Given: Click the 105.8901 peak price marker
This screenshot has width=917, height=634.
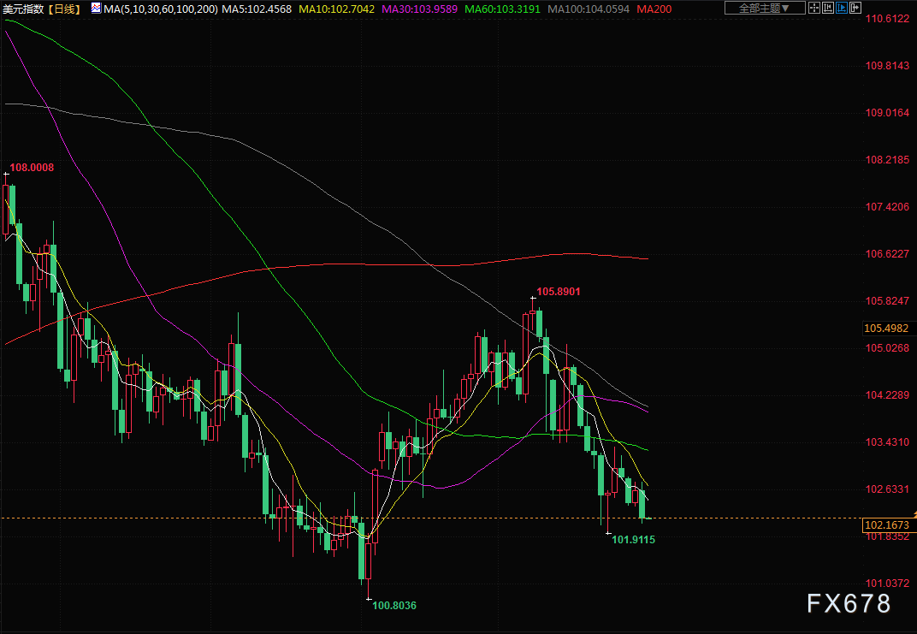Looking at the screenshot, I should pos(559,292).
